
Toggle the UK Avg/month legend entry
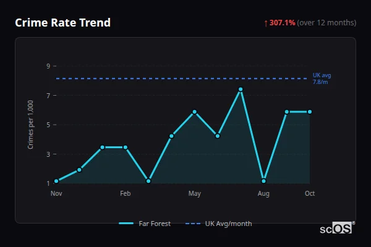tap(219, 224)
